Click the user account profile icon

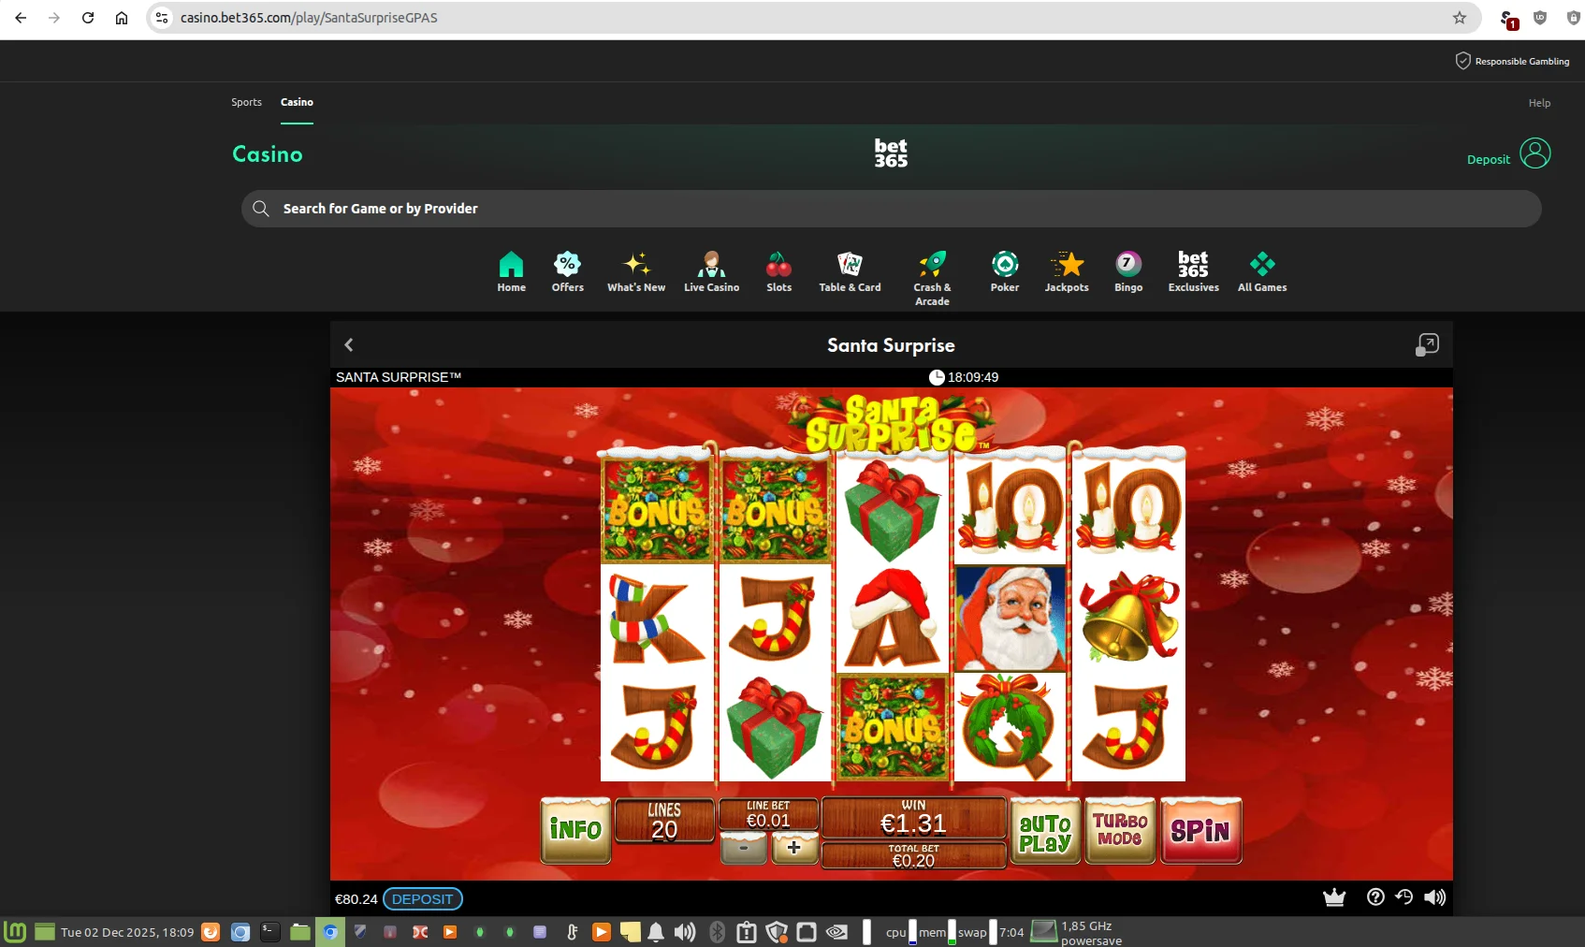(x=1534, y=153)
